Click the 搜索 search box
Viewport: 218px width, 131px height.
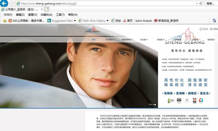point(211,3)
